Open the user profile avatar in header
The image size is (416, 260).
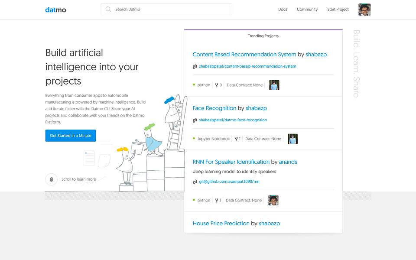pyautogui.click(x=364, y=10)
